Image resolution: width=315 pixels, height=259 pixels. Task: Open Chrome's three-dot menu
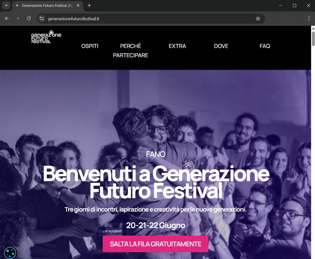point(309,18)
